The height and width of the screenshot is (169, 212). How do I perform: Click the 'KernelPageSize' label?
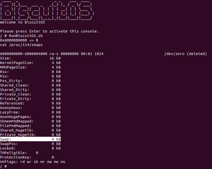[17, 63]
